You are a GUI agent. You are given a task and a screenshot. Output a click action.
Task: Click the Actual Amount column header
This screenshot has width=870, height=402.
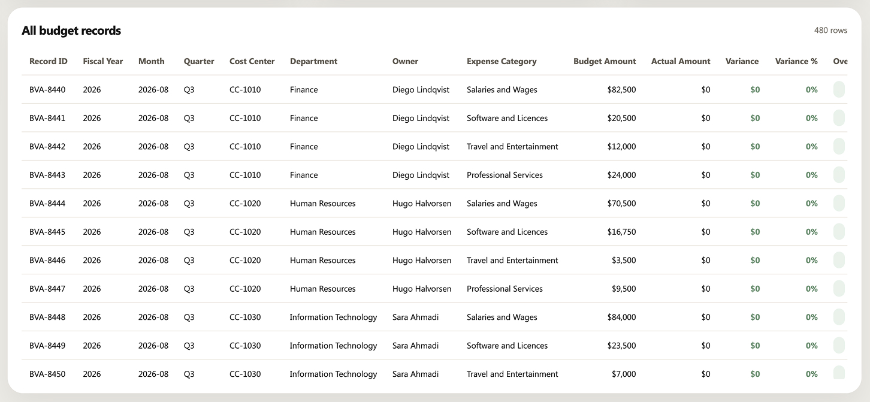tap(681, 61)
